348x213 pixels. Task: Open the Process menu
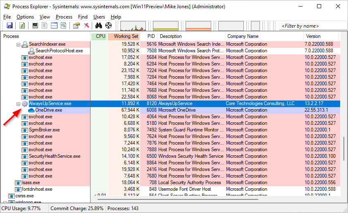point(64,17)
